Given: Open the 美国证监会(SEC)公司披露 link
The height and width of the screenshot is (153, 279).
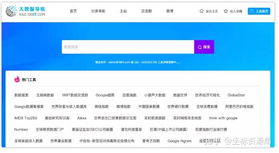Looking at the screenshot, I should (92, 130).
